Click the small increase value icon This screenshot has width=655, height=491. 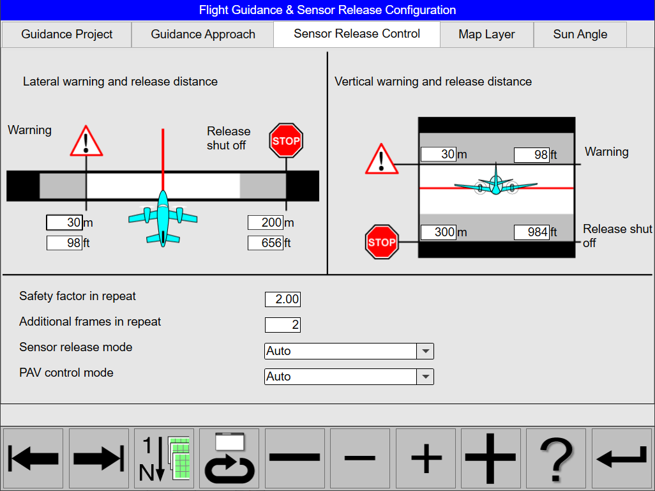coord(426,458)
